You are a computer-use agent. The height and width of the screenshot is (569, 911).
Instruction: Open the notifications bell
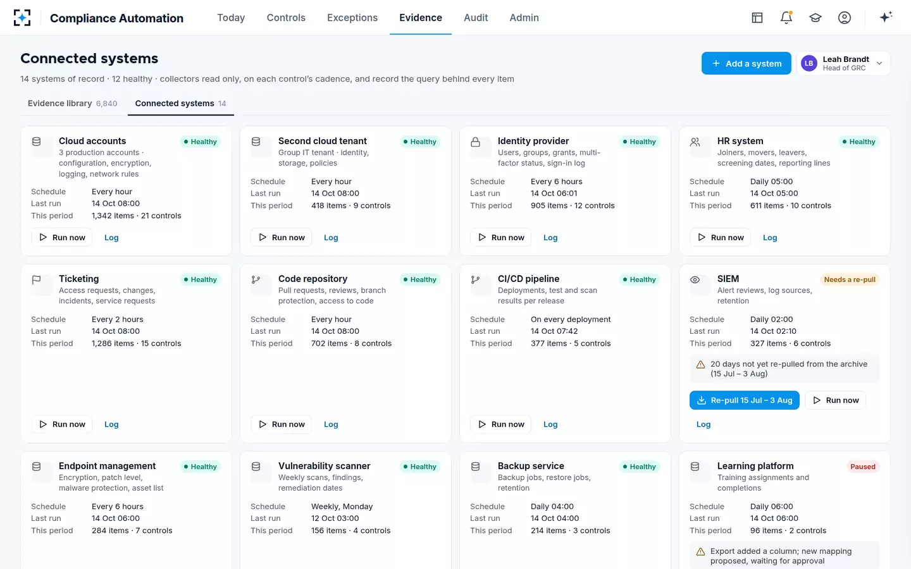786,18
